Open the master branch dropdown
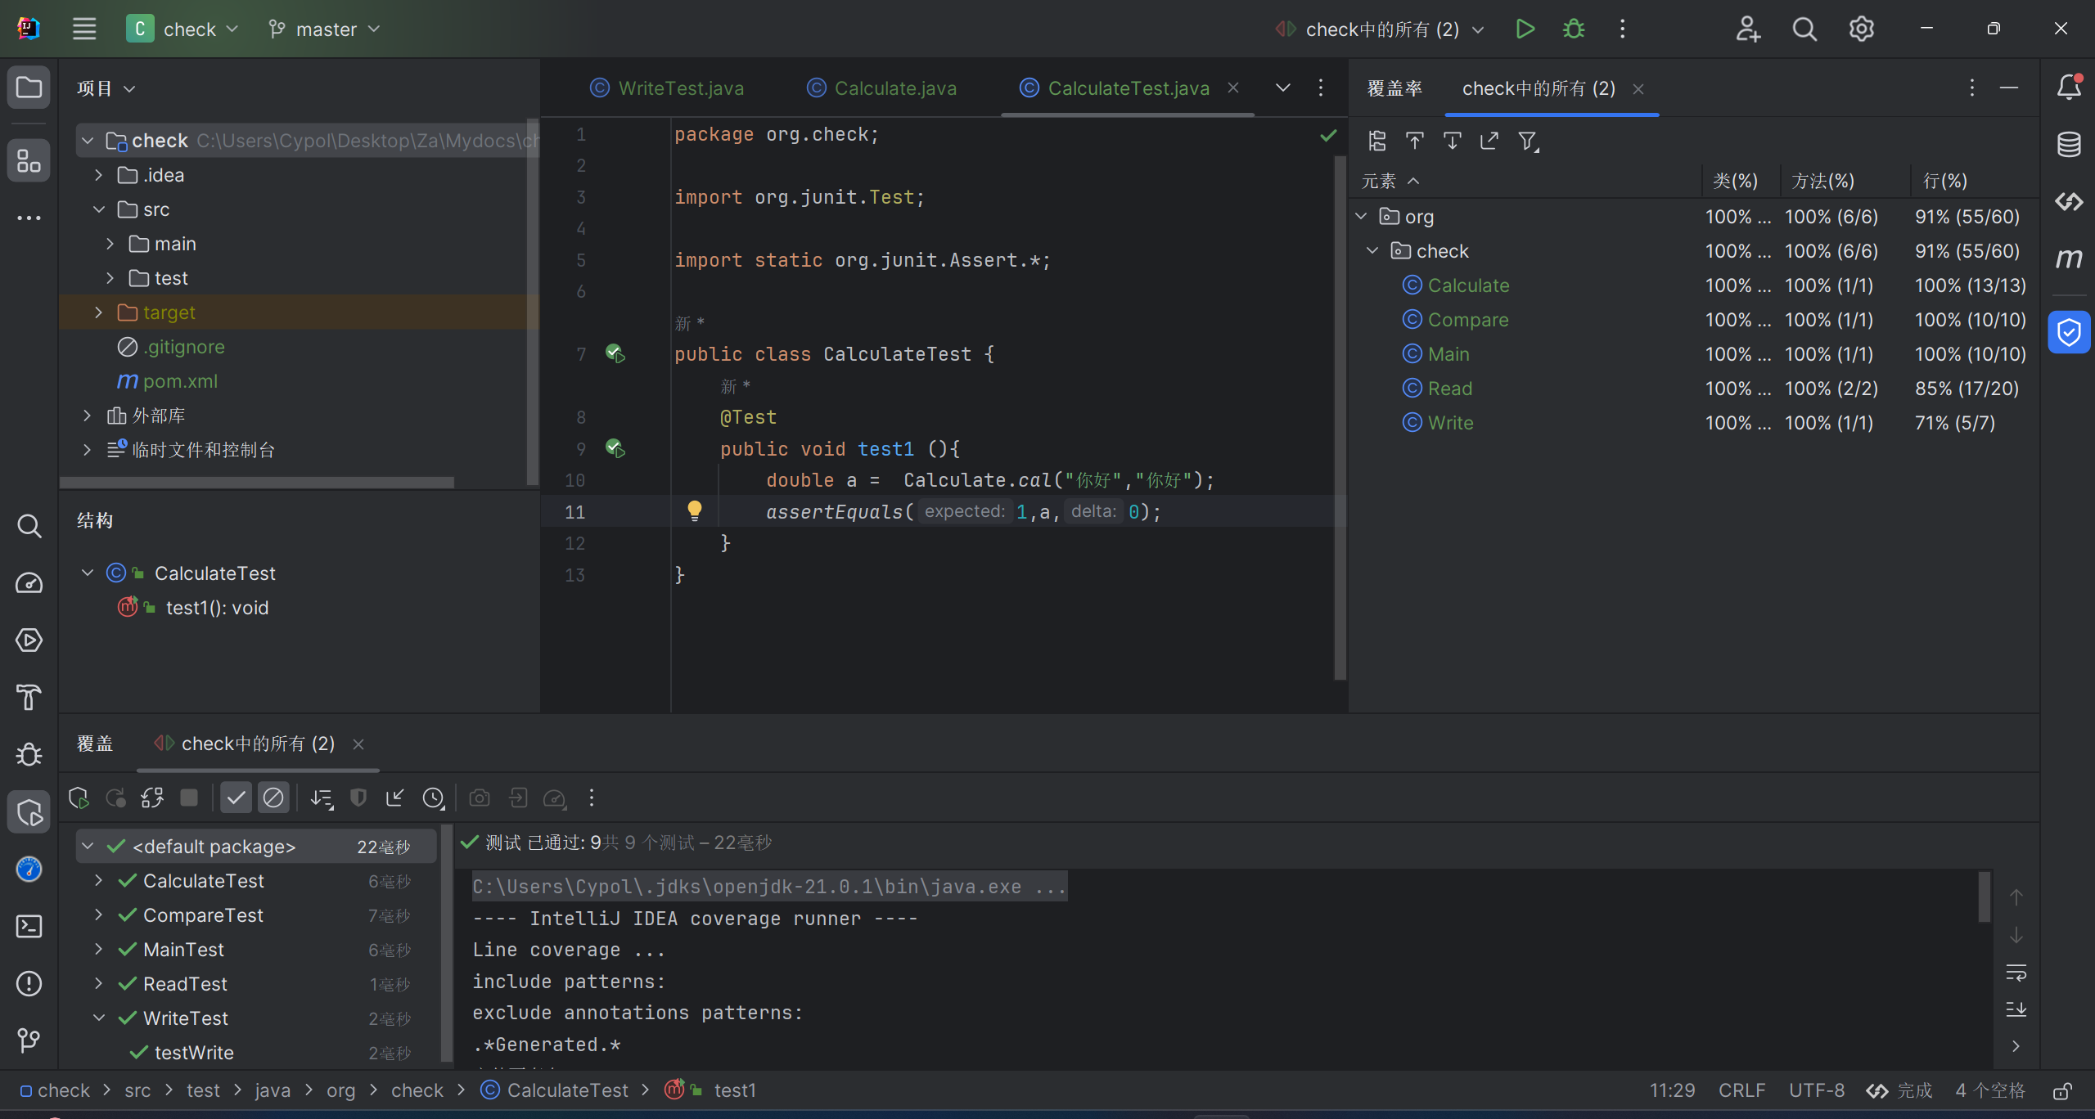The width and height of the screenshot is (2095, 1119). point(325,29)
